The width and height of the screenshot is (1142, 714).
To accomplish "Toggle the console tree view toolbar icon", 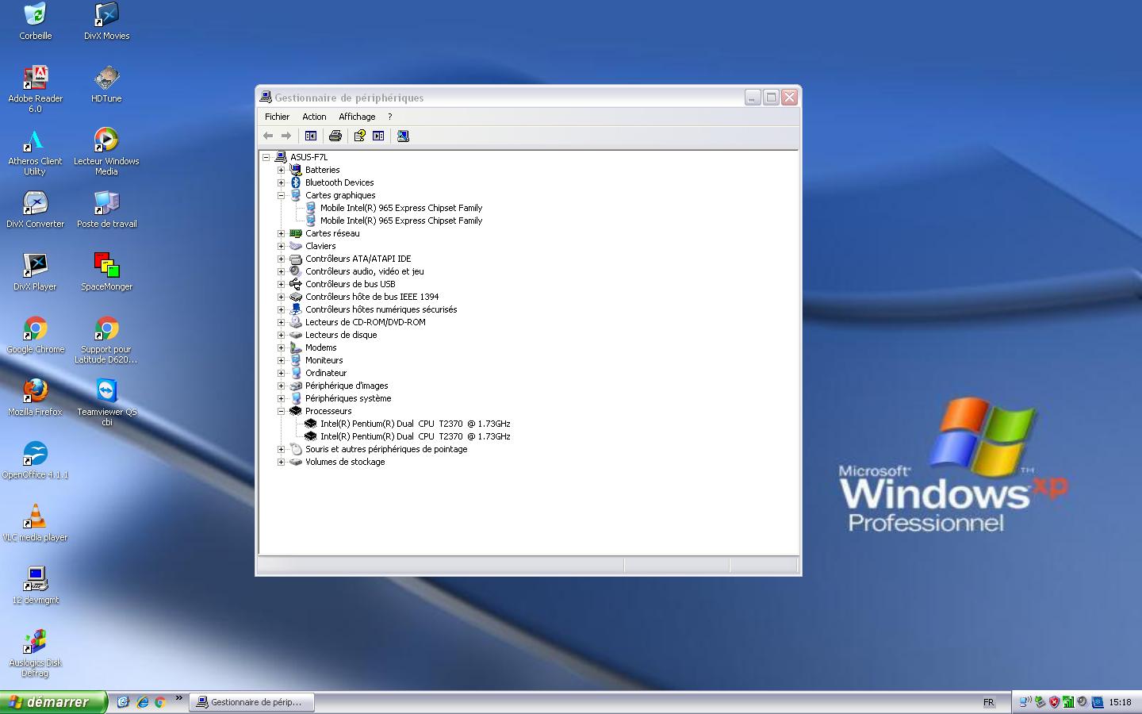I will [311, 136].
